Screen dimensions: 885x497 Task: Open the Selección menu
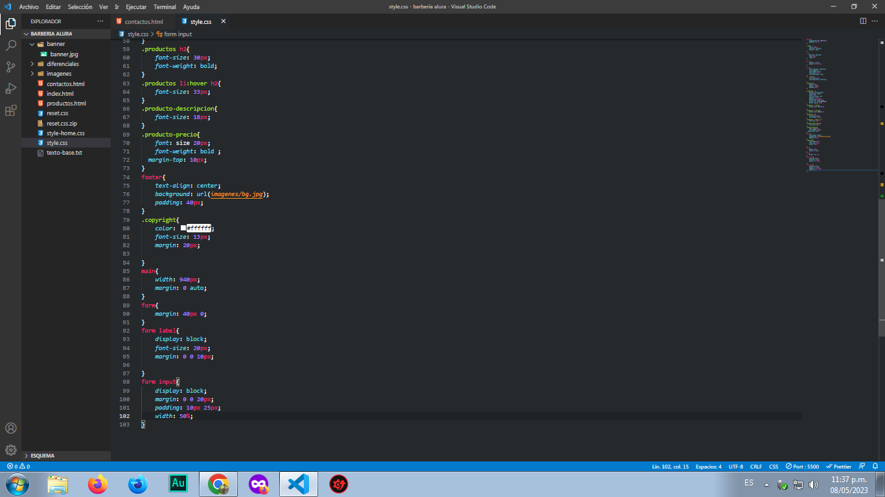click(x=80, y=6)
